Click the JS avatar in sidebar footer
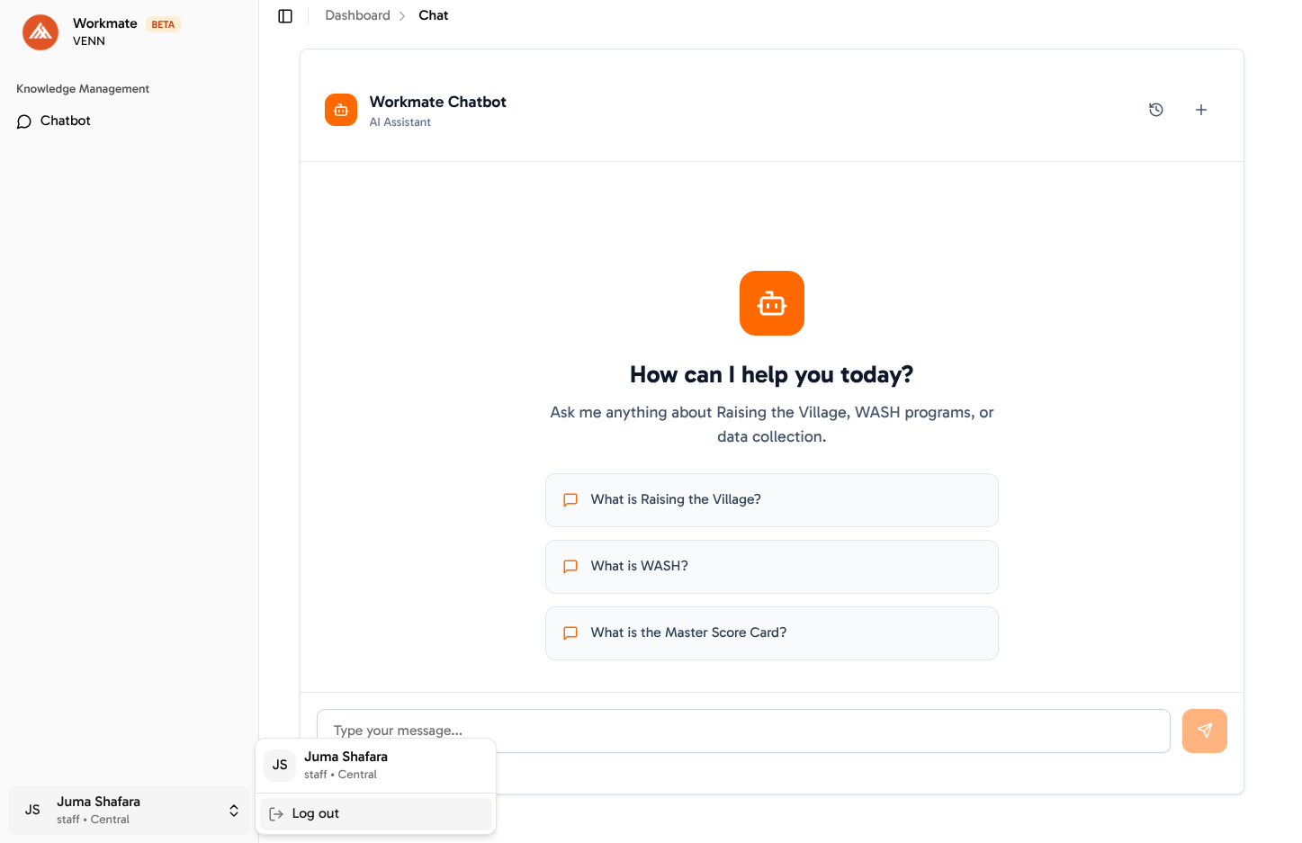The image size is (1302, 843). click(x=32, y=810)
